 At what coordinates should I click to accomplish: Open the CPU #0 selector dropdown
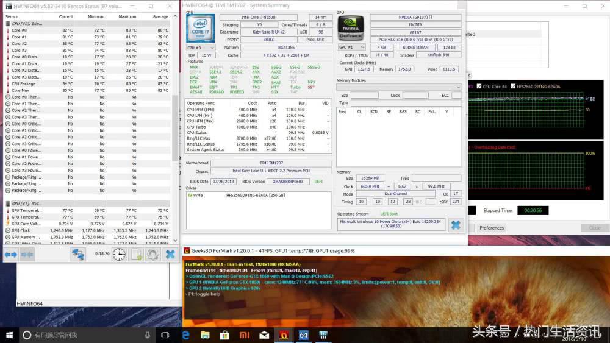(x=201, y=47)
